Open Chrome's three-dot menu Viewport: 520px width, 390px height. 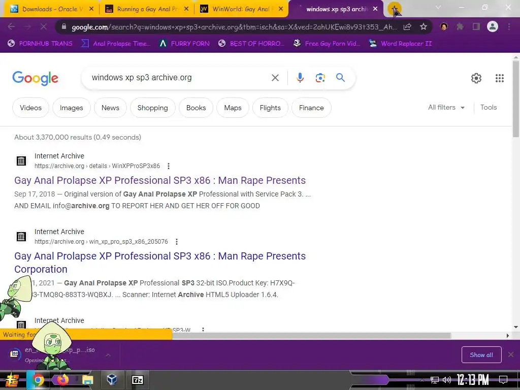coord(509,26)
